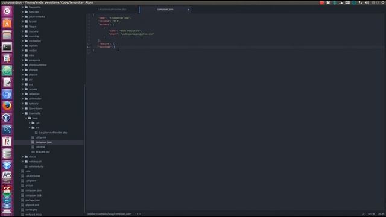Open the artisan file
386x217 pixels.
[29, 186]
